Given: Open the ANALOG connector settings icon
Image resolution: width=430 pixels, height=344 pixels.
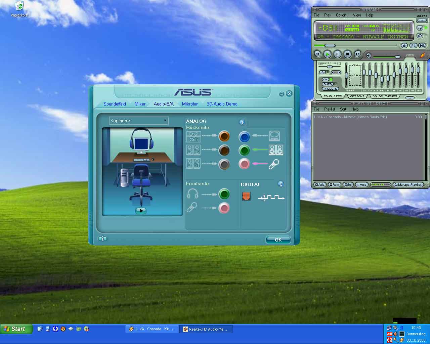Looking at the screenshot, I should (242, 122).
